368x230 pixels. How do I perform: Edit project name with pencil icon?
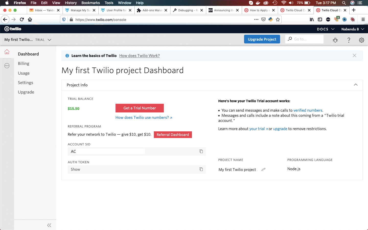[263, 169]
